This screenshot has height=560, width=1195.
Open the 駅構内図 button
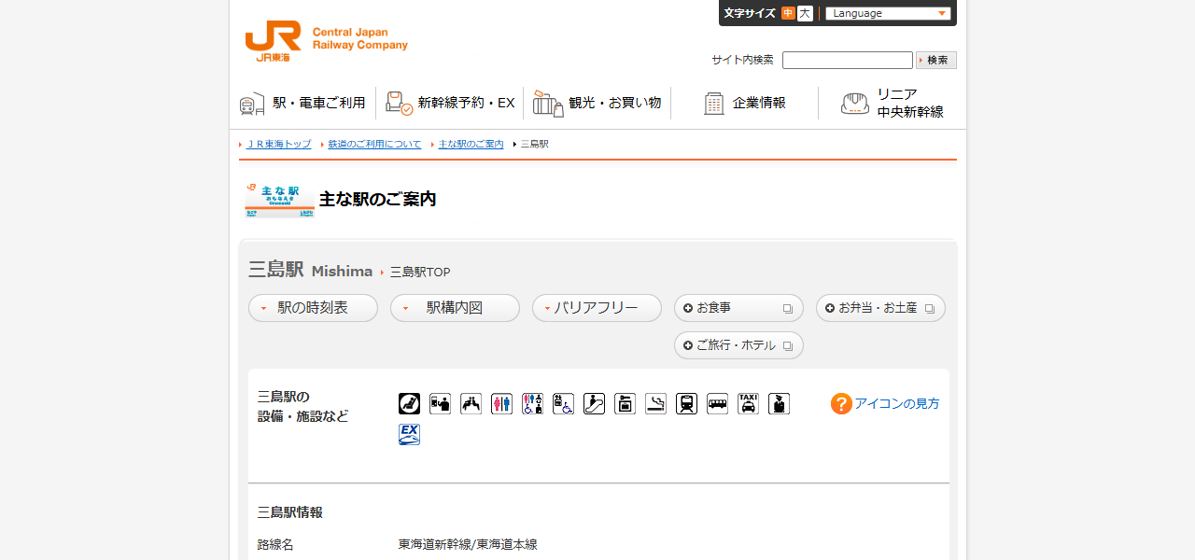[x=455, y=308]
